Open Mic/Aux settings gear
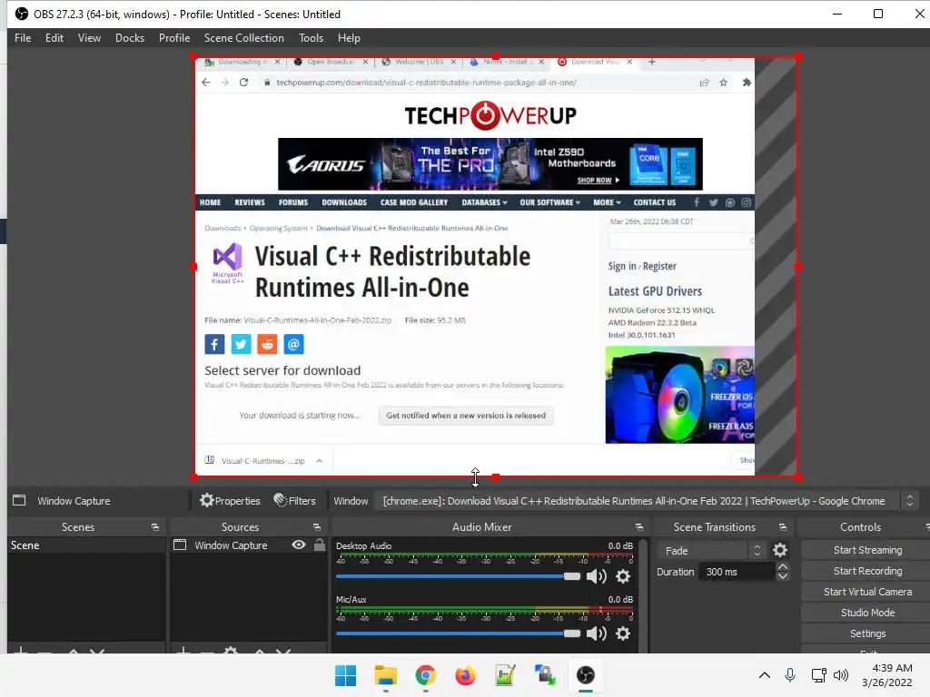Screen dimensions: 930x697 click(x=623, y=633)
